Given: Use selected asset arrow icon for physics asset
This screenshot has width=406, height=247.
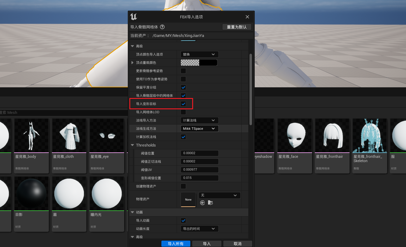Looking at the screenshot, I should point(203,203).
